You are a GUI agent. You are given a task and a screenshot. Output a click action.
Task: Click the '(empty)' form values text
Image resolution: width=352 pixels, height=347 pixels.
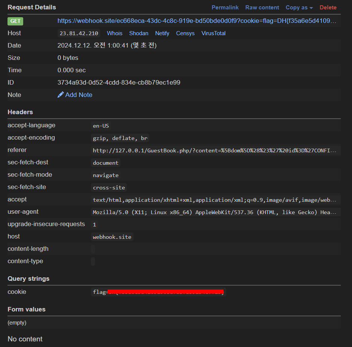(x=17, y=323)
